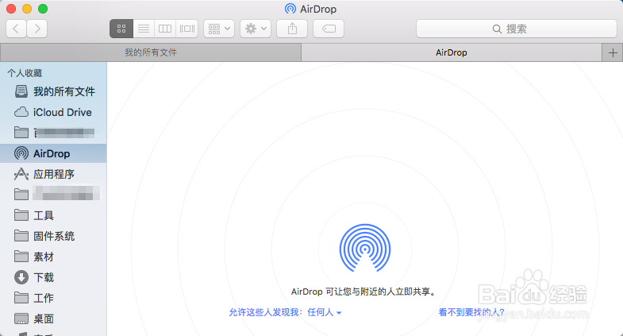623x336 pixels.
Task: Click the AirDrop window title icon
Action: tap(290, 9)
